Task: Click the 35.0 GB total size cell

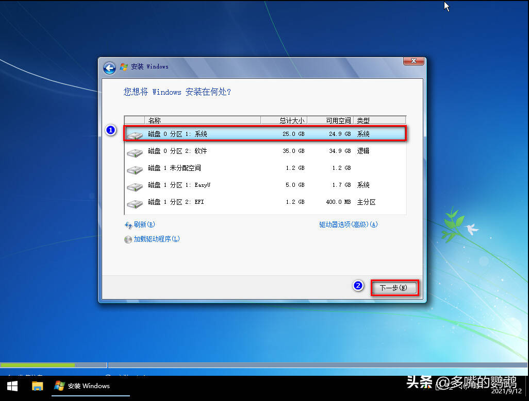Action: pos(293,151)
